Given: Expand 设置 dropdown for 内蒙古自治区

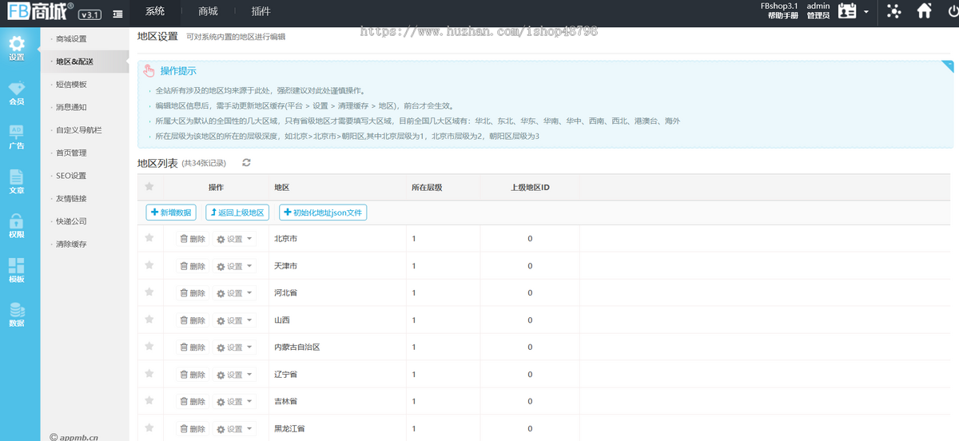Looking at the screenshot, I should (234, 348).
